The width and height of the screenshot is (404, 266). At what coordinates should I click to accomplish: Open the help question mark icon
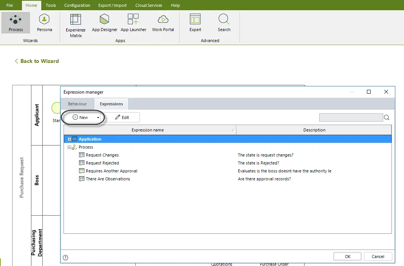(65, 258)
